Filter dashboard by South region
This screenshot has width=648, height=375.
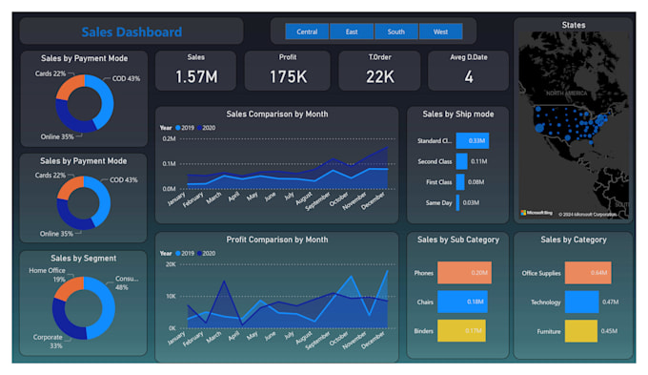click(396, 31)
